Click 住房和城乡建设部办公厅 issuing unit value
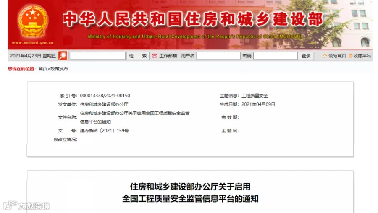The width and height of the screenshot is (378, 213). click(104, 104)
